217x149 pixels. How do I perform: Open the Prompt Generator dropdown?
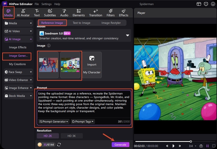coord(54,122)
